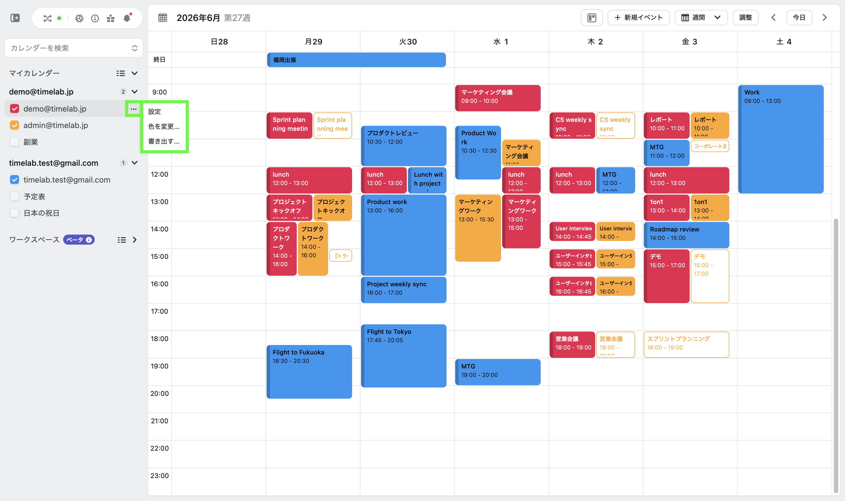Click the count badge 1 beside timelab.test@gmail.com
Image resolution: width=845 pixels, height=501 pixels.
coord(123,163)
